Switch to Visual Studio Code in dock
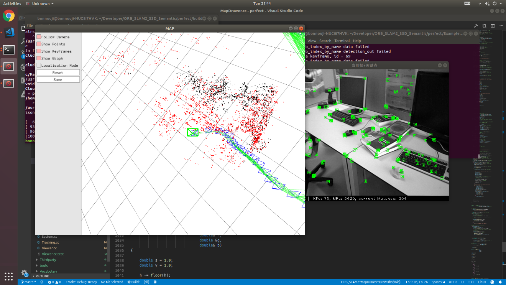Screen dimensions: 506x285 tap(8, 32)
